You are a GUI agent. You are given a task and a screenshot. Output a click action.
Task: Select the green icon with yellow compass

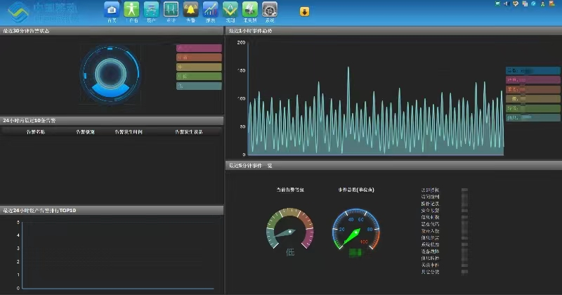pyautogui.click(x=230, y=10)
